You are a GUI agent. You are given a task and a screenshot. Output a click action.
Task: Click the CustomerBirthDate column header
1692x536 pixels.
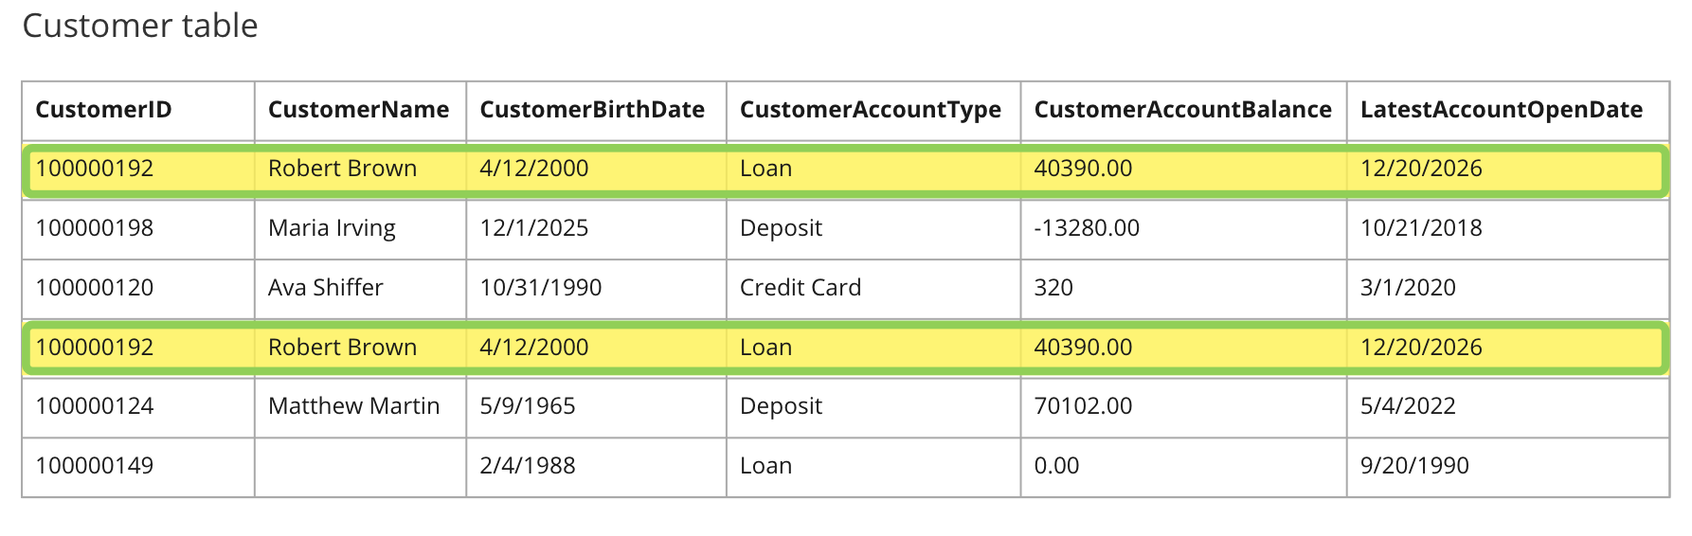[x=596, y=111]
